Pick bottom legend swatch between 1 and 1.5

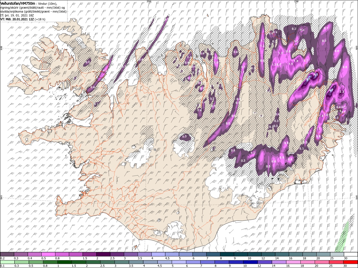tap(64, 262)
